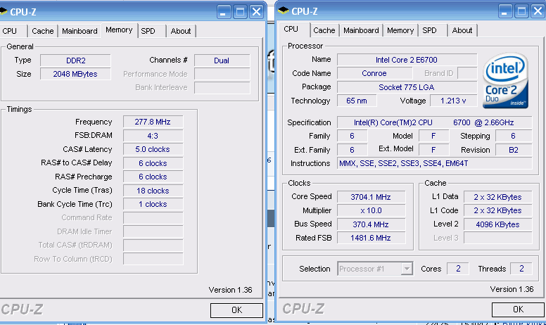Click the 18 clocks Cycle Time value

pos(153,191)
